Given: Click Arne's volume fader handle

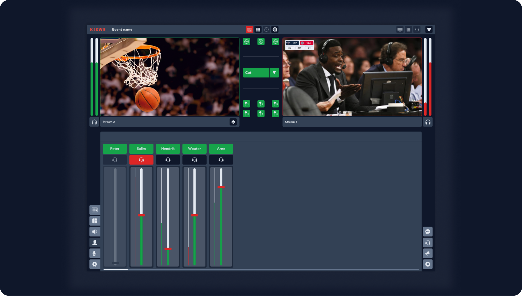Looking at the screenshot, I should coord(221,187).
